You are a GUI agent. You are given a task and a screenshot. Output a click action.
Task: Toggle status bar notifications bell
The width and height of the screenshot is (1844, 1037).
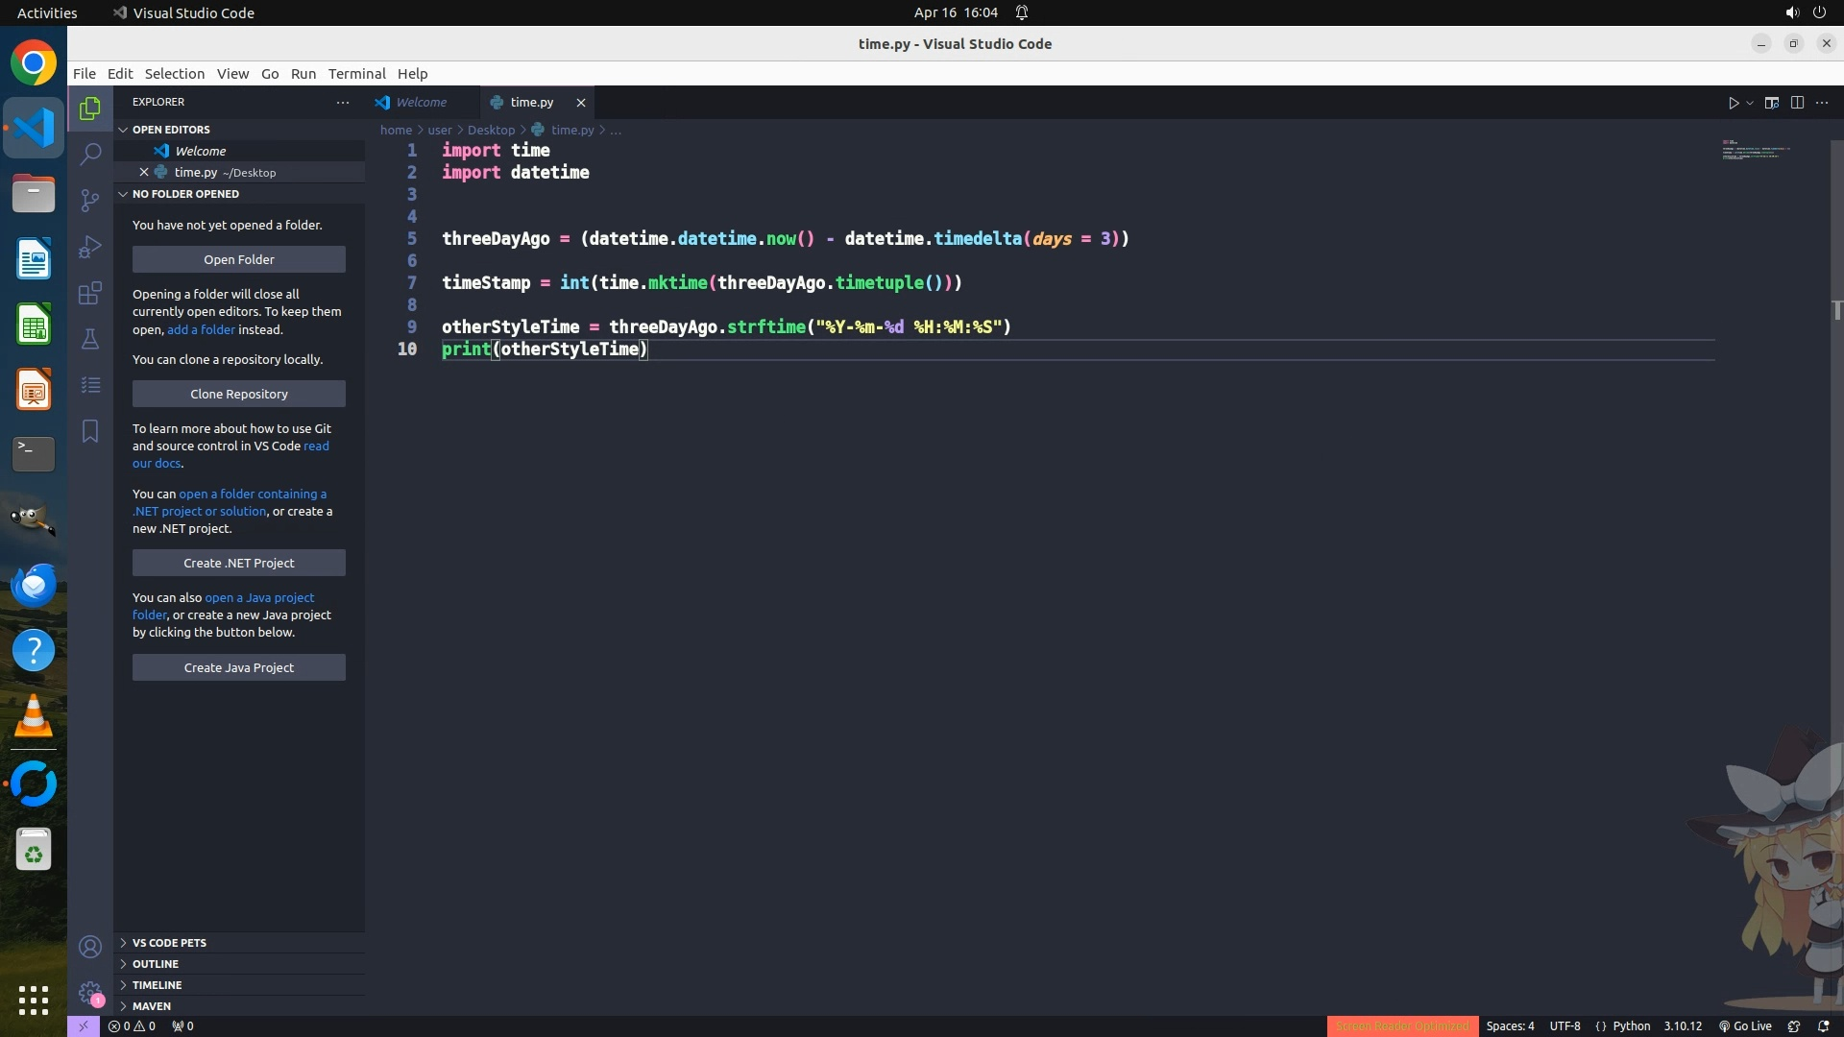tap(1823, 1026)
